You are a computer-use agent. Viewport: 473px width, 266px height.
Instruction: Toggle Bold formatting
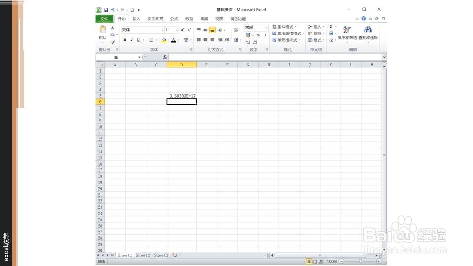[x=125, y=40]
